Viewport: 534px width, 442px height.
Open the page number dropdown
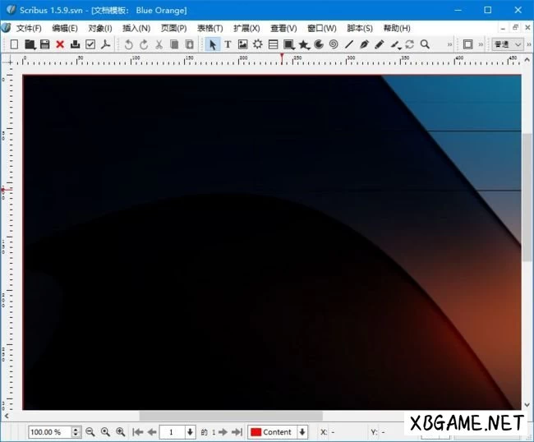point(190,432)
